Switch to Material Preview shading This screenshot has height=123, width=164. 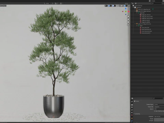123,6
